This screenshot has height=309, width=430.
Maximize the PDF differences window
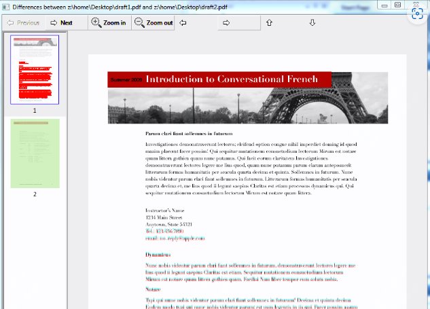[x=399, y=5]
